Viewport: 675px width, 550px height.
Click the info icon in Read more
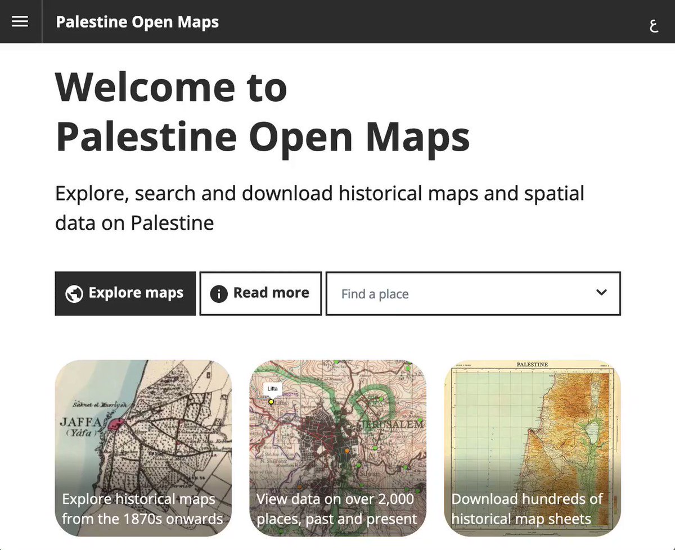tap(219, 294)
